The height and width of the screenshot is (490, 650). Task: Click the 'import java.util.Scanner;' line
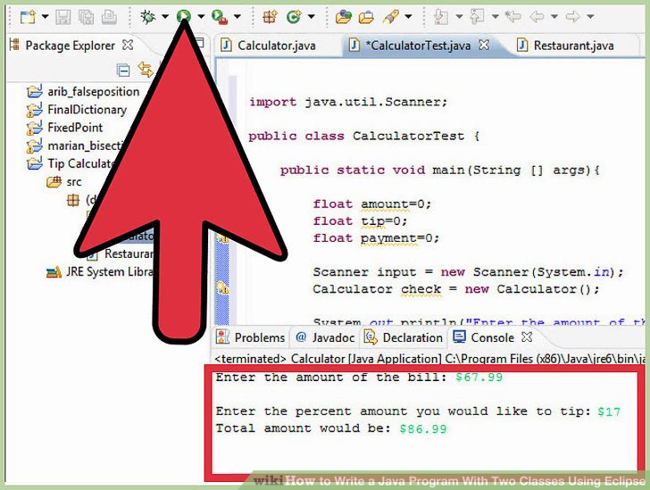[x=348, y=102]
